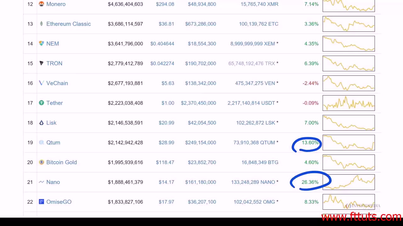View Bitcoin Gold price graph thumbnail
This screenshot has width=403, height=226.
click(349, 162)
